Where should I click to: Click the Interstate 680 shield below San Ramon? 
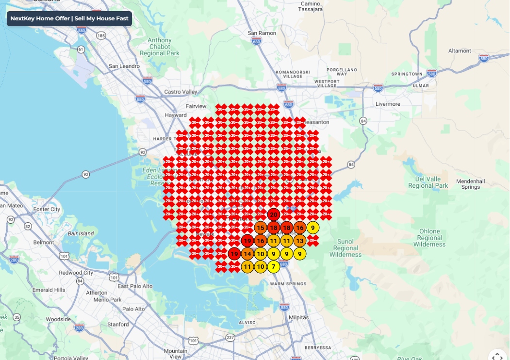click(256, 41)
